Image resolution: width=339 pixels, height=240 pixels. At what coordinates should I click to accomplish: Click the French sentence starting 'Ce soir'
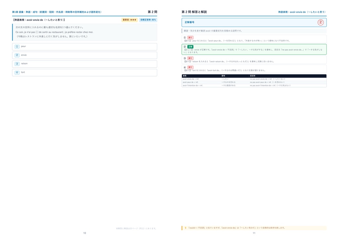[x=54, y=32]
